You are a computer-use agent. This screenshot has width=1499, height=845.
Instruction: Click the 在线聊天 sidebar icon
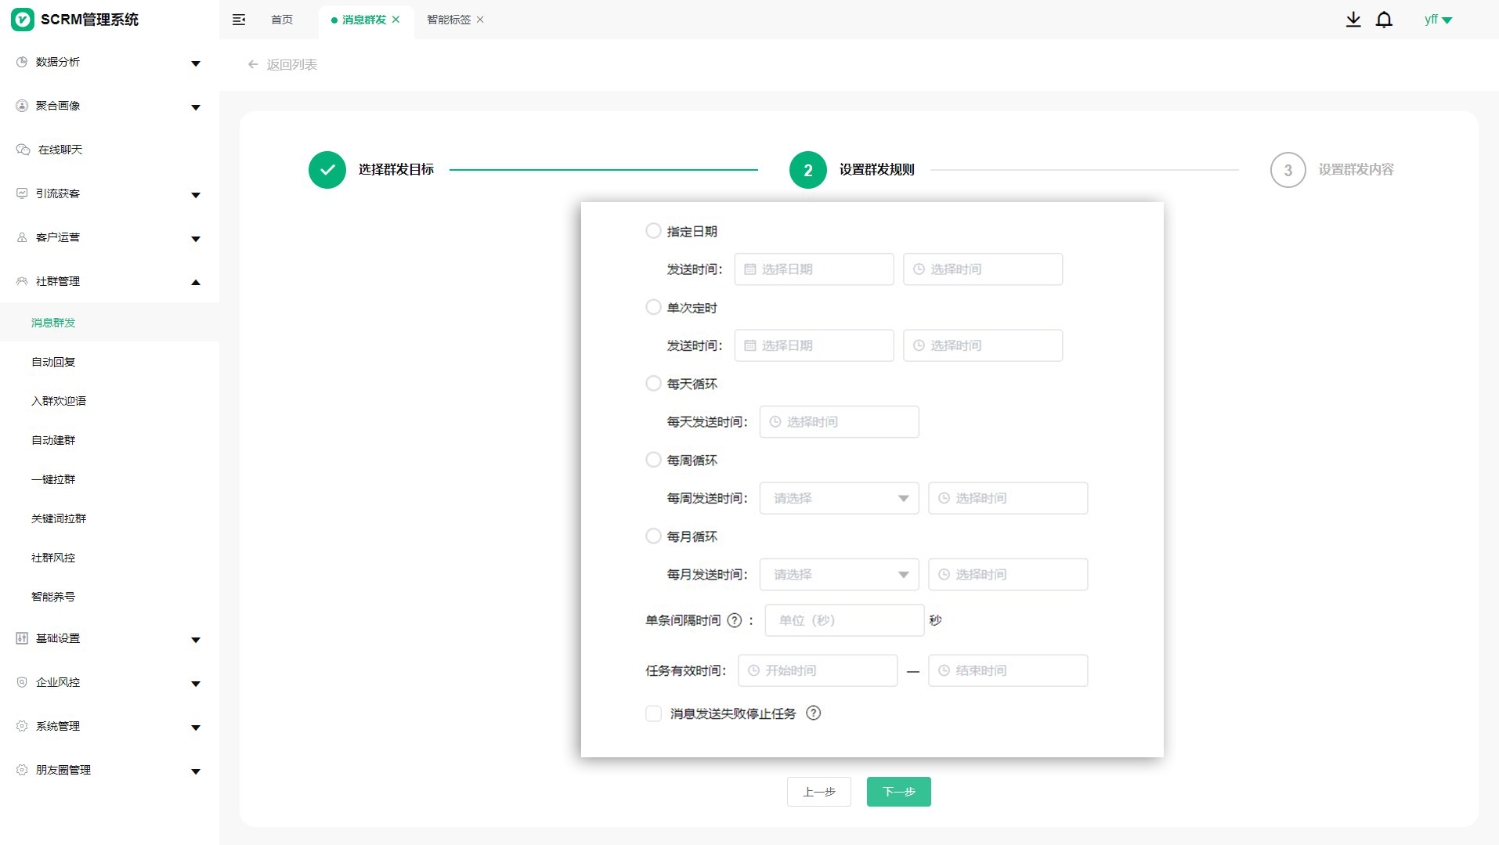click(x=23, y=150)
